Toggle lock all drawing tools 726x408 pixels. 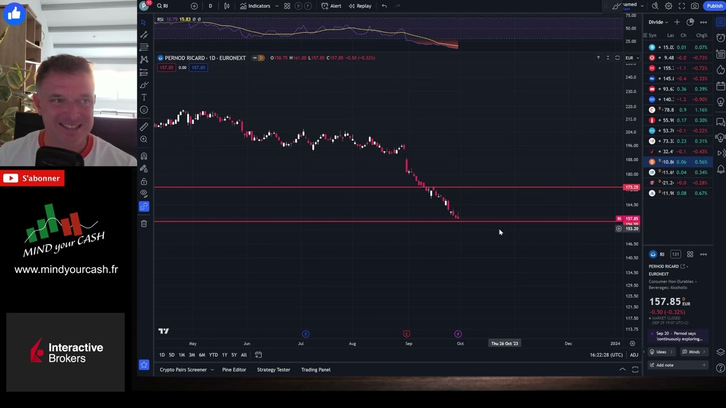coord(144,181)
